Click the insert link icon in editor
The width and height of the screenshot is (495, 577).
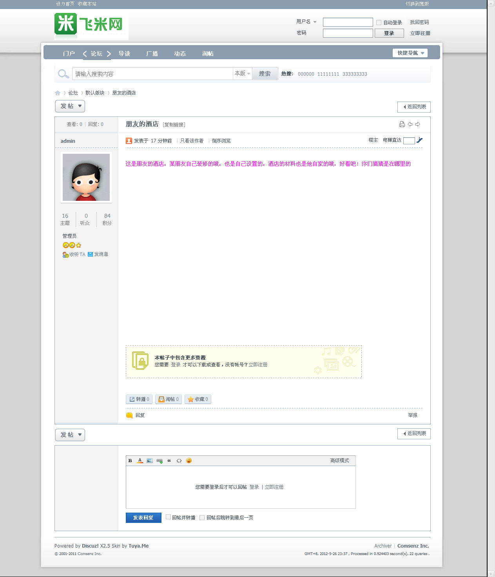point(159,461)
